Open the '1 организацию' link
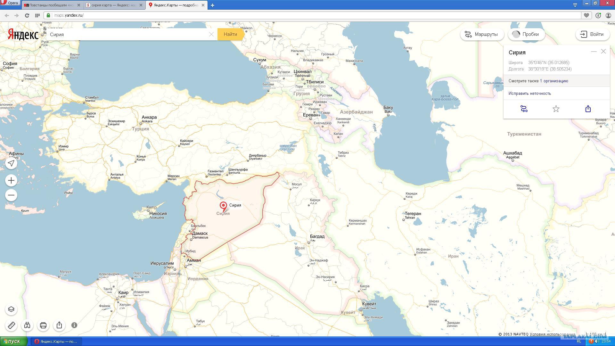 [x=554, y=81]
